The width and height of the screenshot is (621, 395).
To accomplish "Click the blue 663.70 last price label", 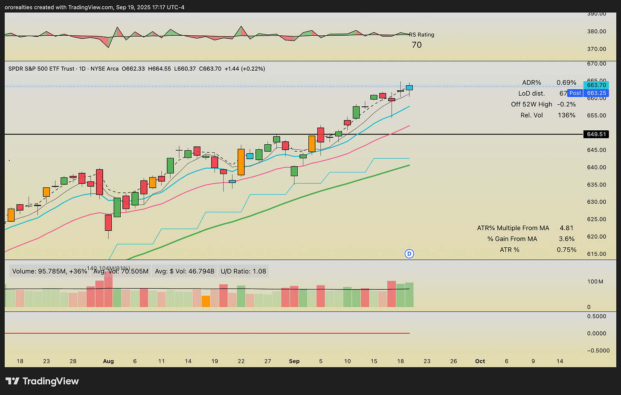I will [596, 85].
